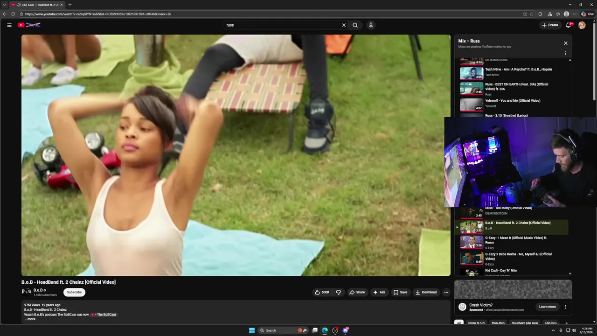Open the YouTube hamburger guide menu
The height and width of the screenshot is (336, 597).
point(9,25)
